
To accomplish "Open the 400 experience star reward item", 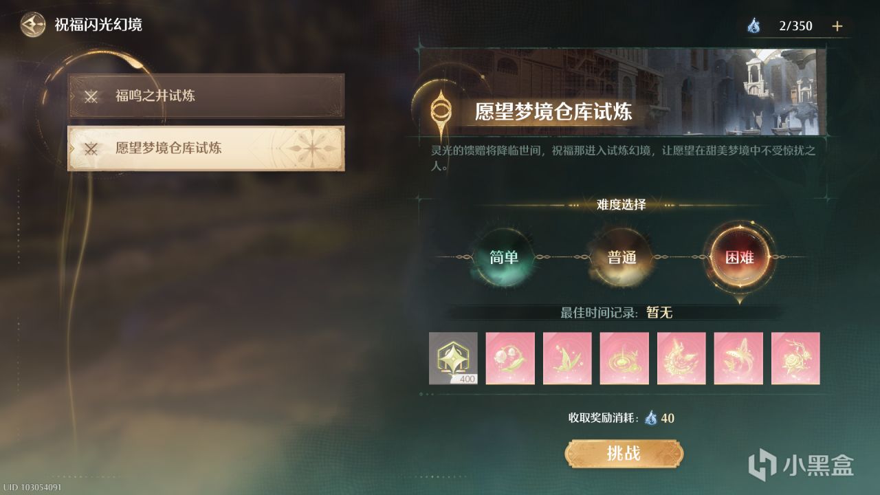I will click(453, 358).
